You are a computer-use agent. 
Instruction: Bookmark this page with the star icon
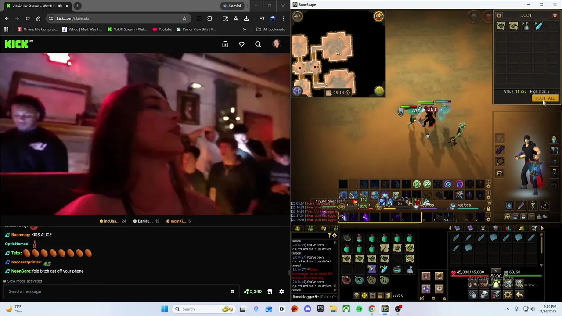coord(184,18)
